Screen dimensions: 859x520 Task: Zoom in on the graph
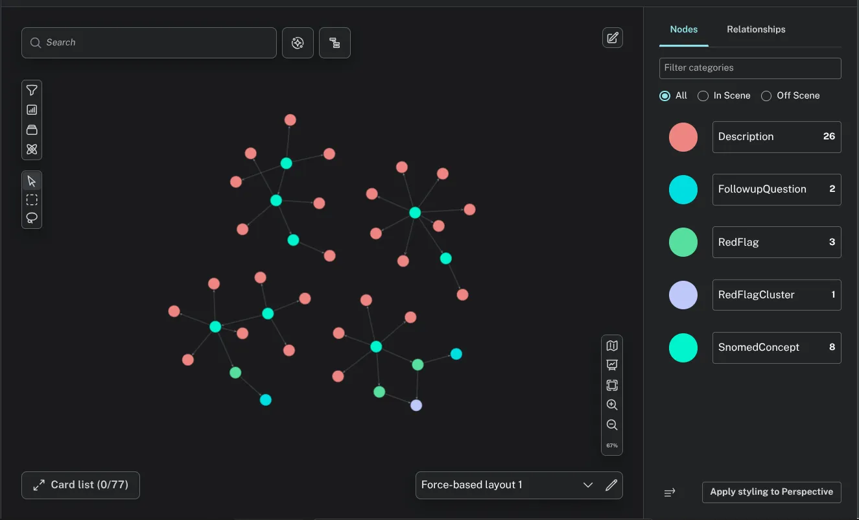coord(612,405)
